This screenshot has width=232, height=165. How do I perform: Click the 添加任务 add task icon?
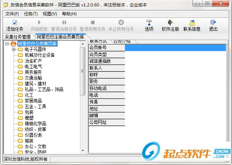point(15,22)
